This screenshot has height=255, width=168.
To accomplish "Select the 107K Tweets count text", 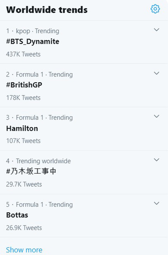I will [23, 141].
